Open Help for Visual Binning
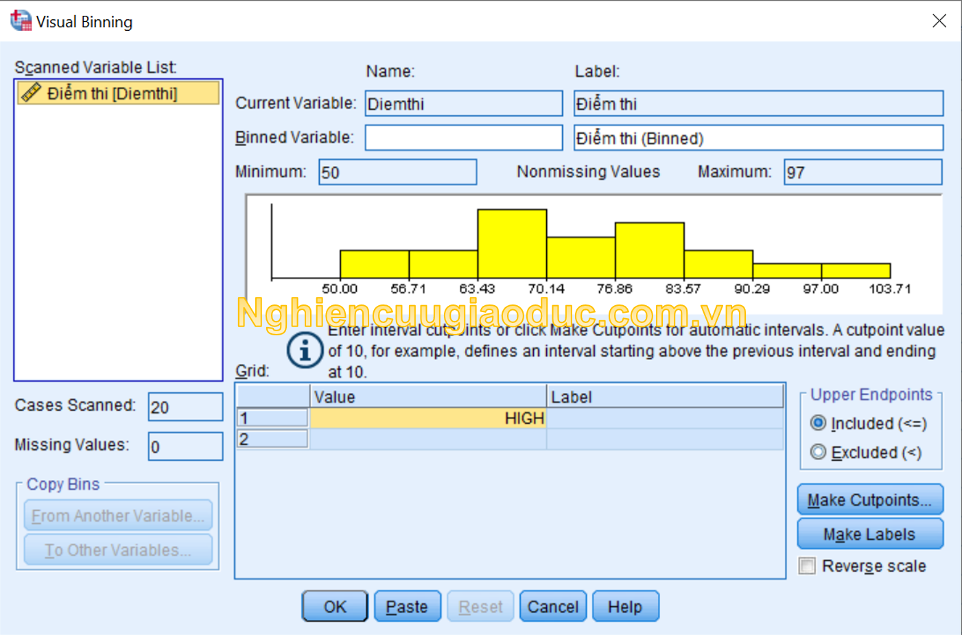Screen dimensions: 962x635 click(625, 607)
